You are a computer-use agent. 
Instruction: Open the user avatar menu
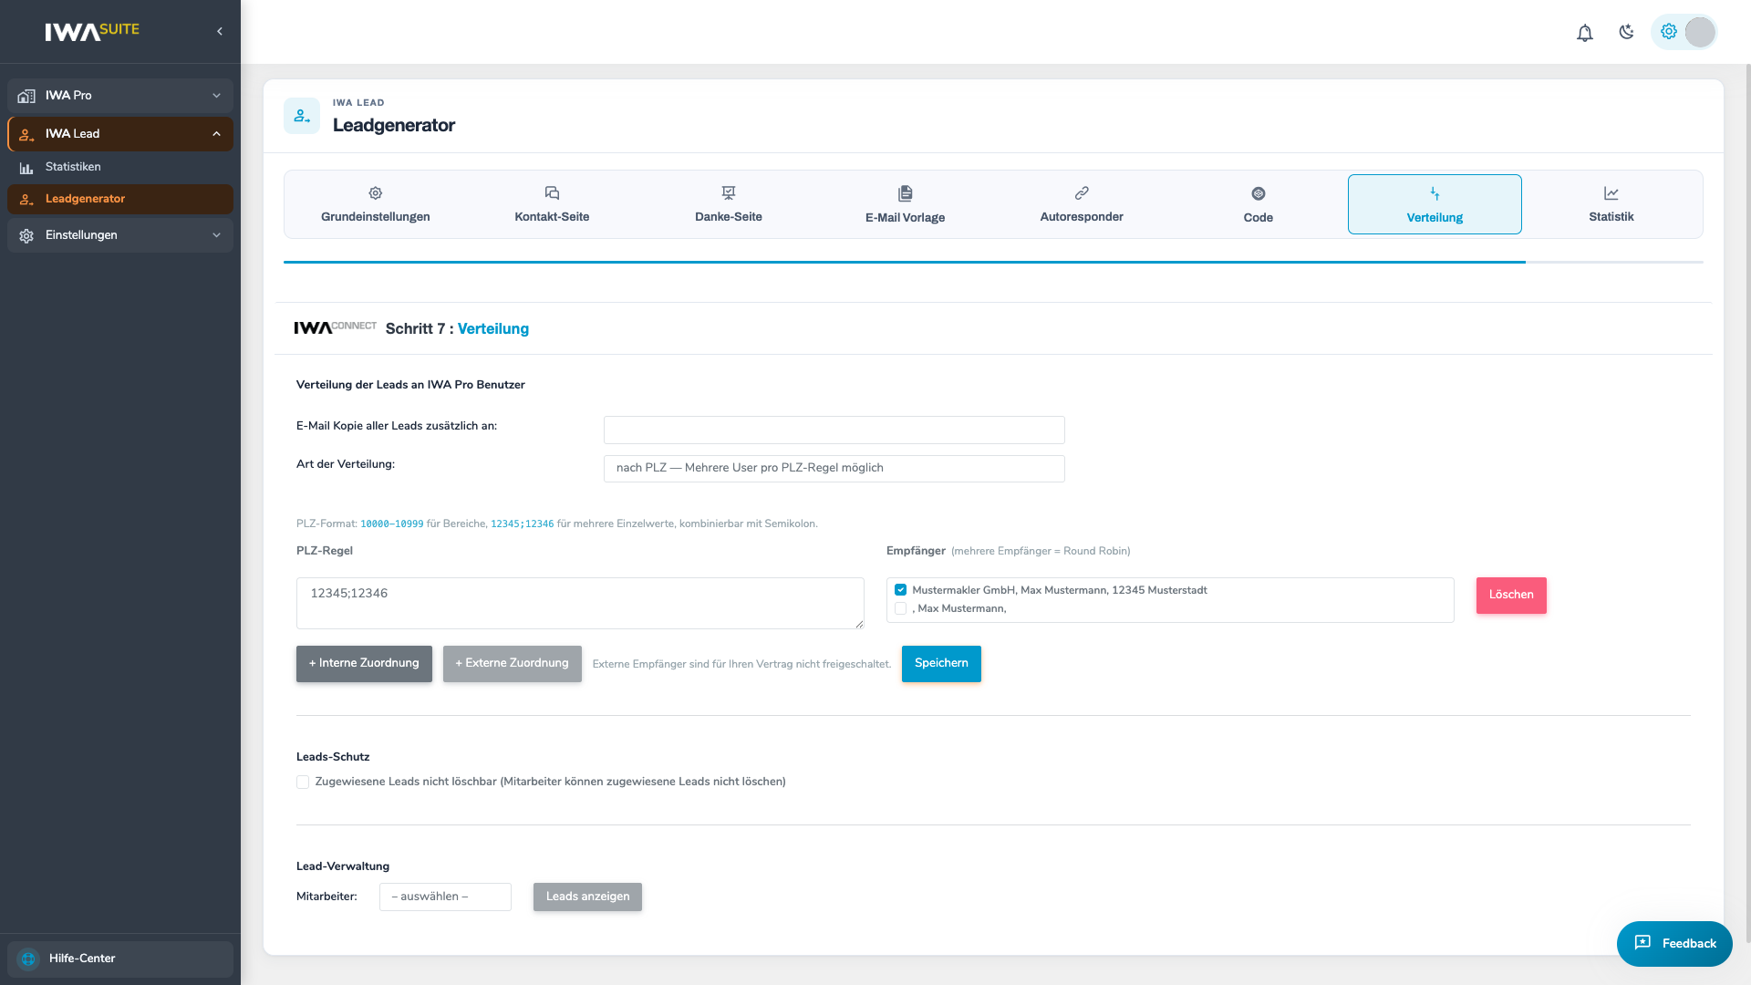tap(1700, 32)
